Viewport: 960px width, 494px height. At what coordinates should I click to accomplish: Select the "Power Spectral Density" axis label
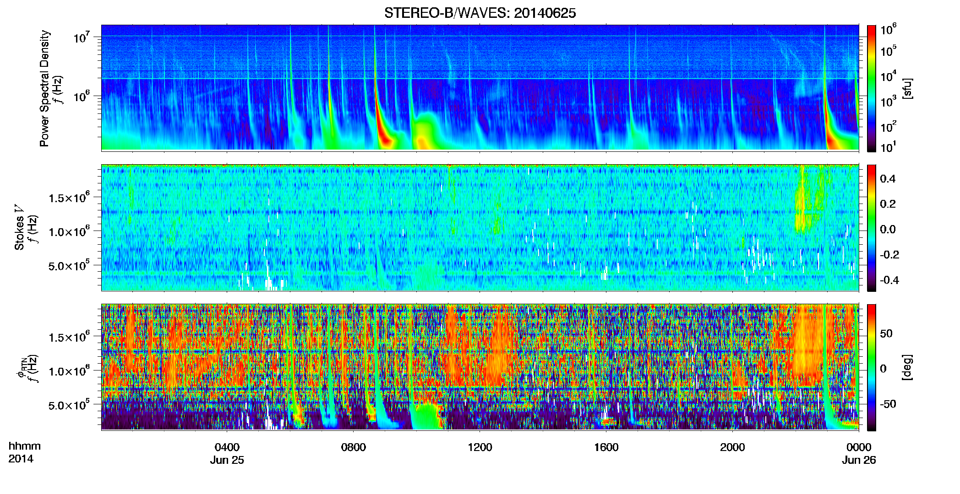pos(44,88)
